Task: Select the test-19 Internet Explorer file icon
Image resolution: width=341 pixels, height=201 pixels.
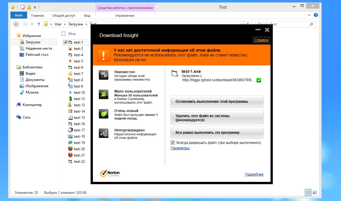Action: click(x=70, y=142)
